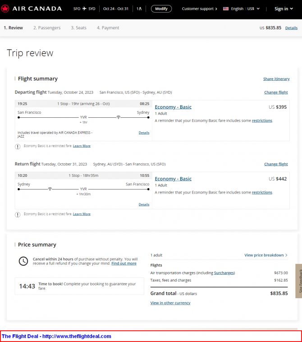Open Details link in departing flight card
This screenshot has height=342, width=302.
point(144,133)
